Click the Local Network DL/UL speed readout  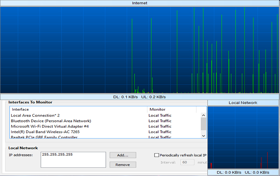243,172
